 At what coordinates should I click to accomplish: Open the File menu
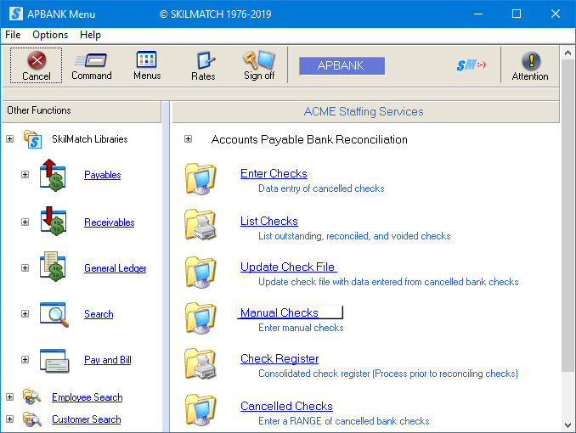click(13, 35)
